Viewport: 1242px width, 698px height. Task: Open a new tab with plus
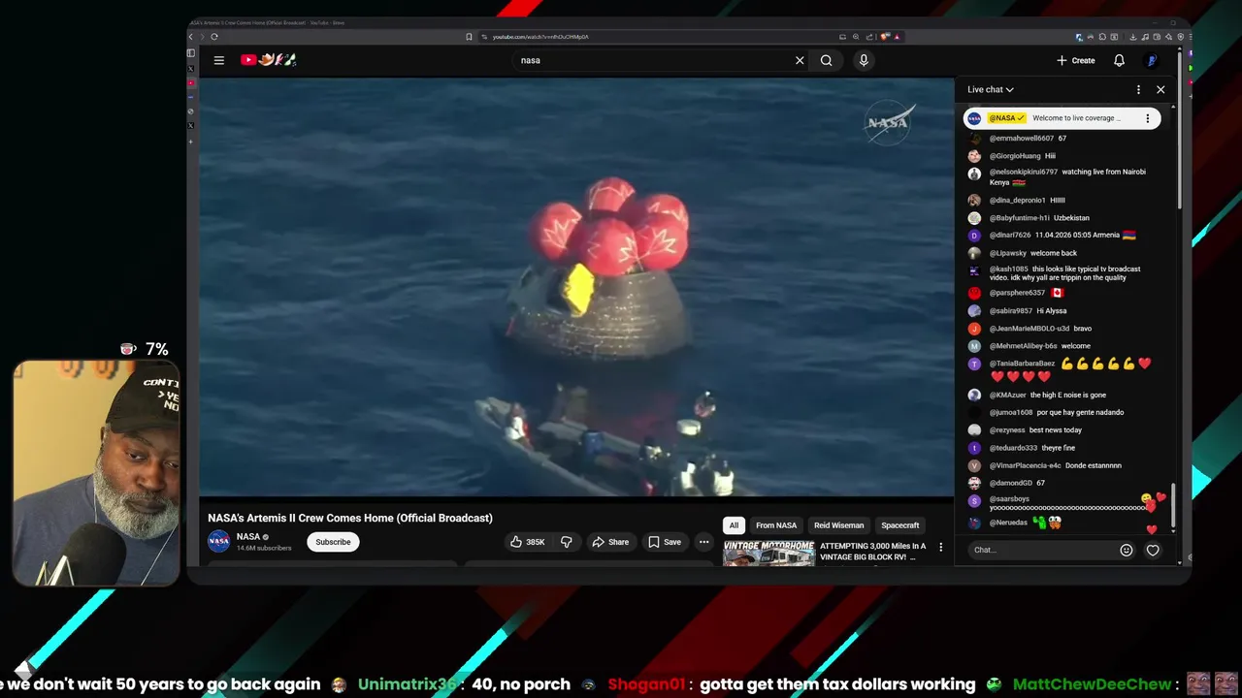click(191, 142)
